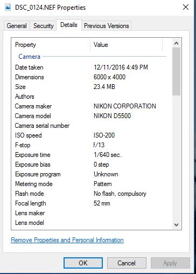Image resolution: width=196 pixels, height=274 pixels.
Task: Click the vertical scrollbar thumb
Action: click(176, 71)
